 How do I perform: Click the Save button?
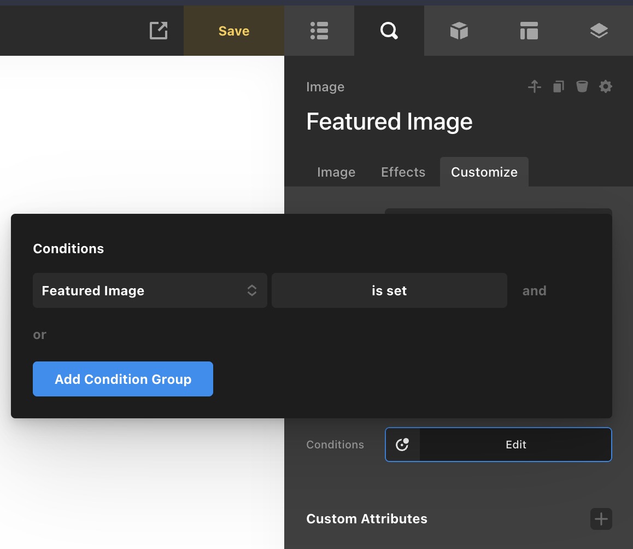point(233,31)
